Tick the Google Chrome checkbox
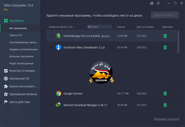The height and width of the screenshot is (127, 185). tap(51, 93)
